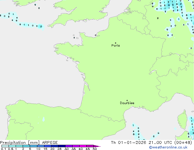194x150 pixels.
Task: Select the Paris location marker dot
Action: pos(116,43)
